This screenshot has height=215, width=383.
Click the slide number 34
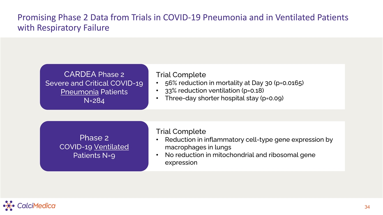[367, 207]
